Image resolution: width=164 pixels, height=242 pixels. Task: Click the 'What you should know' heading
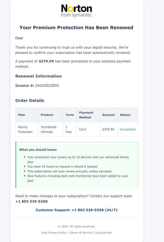pyautogui.click(x=38, y=149)
